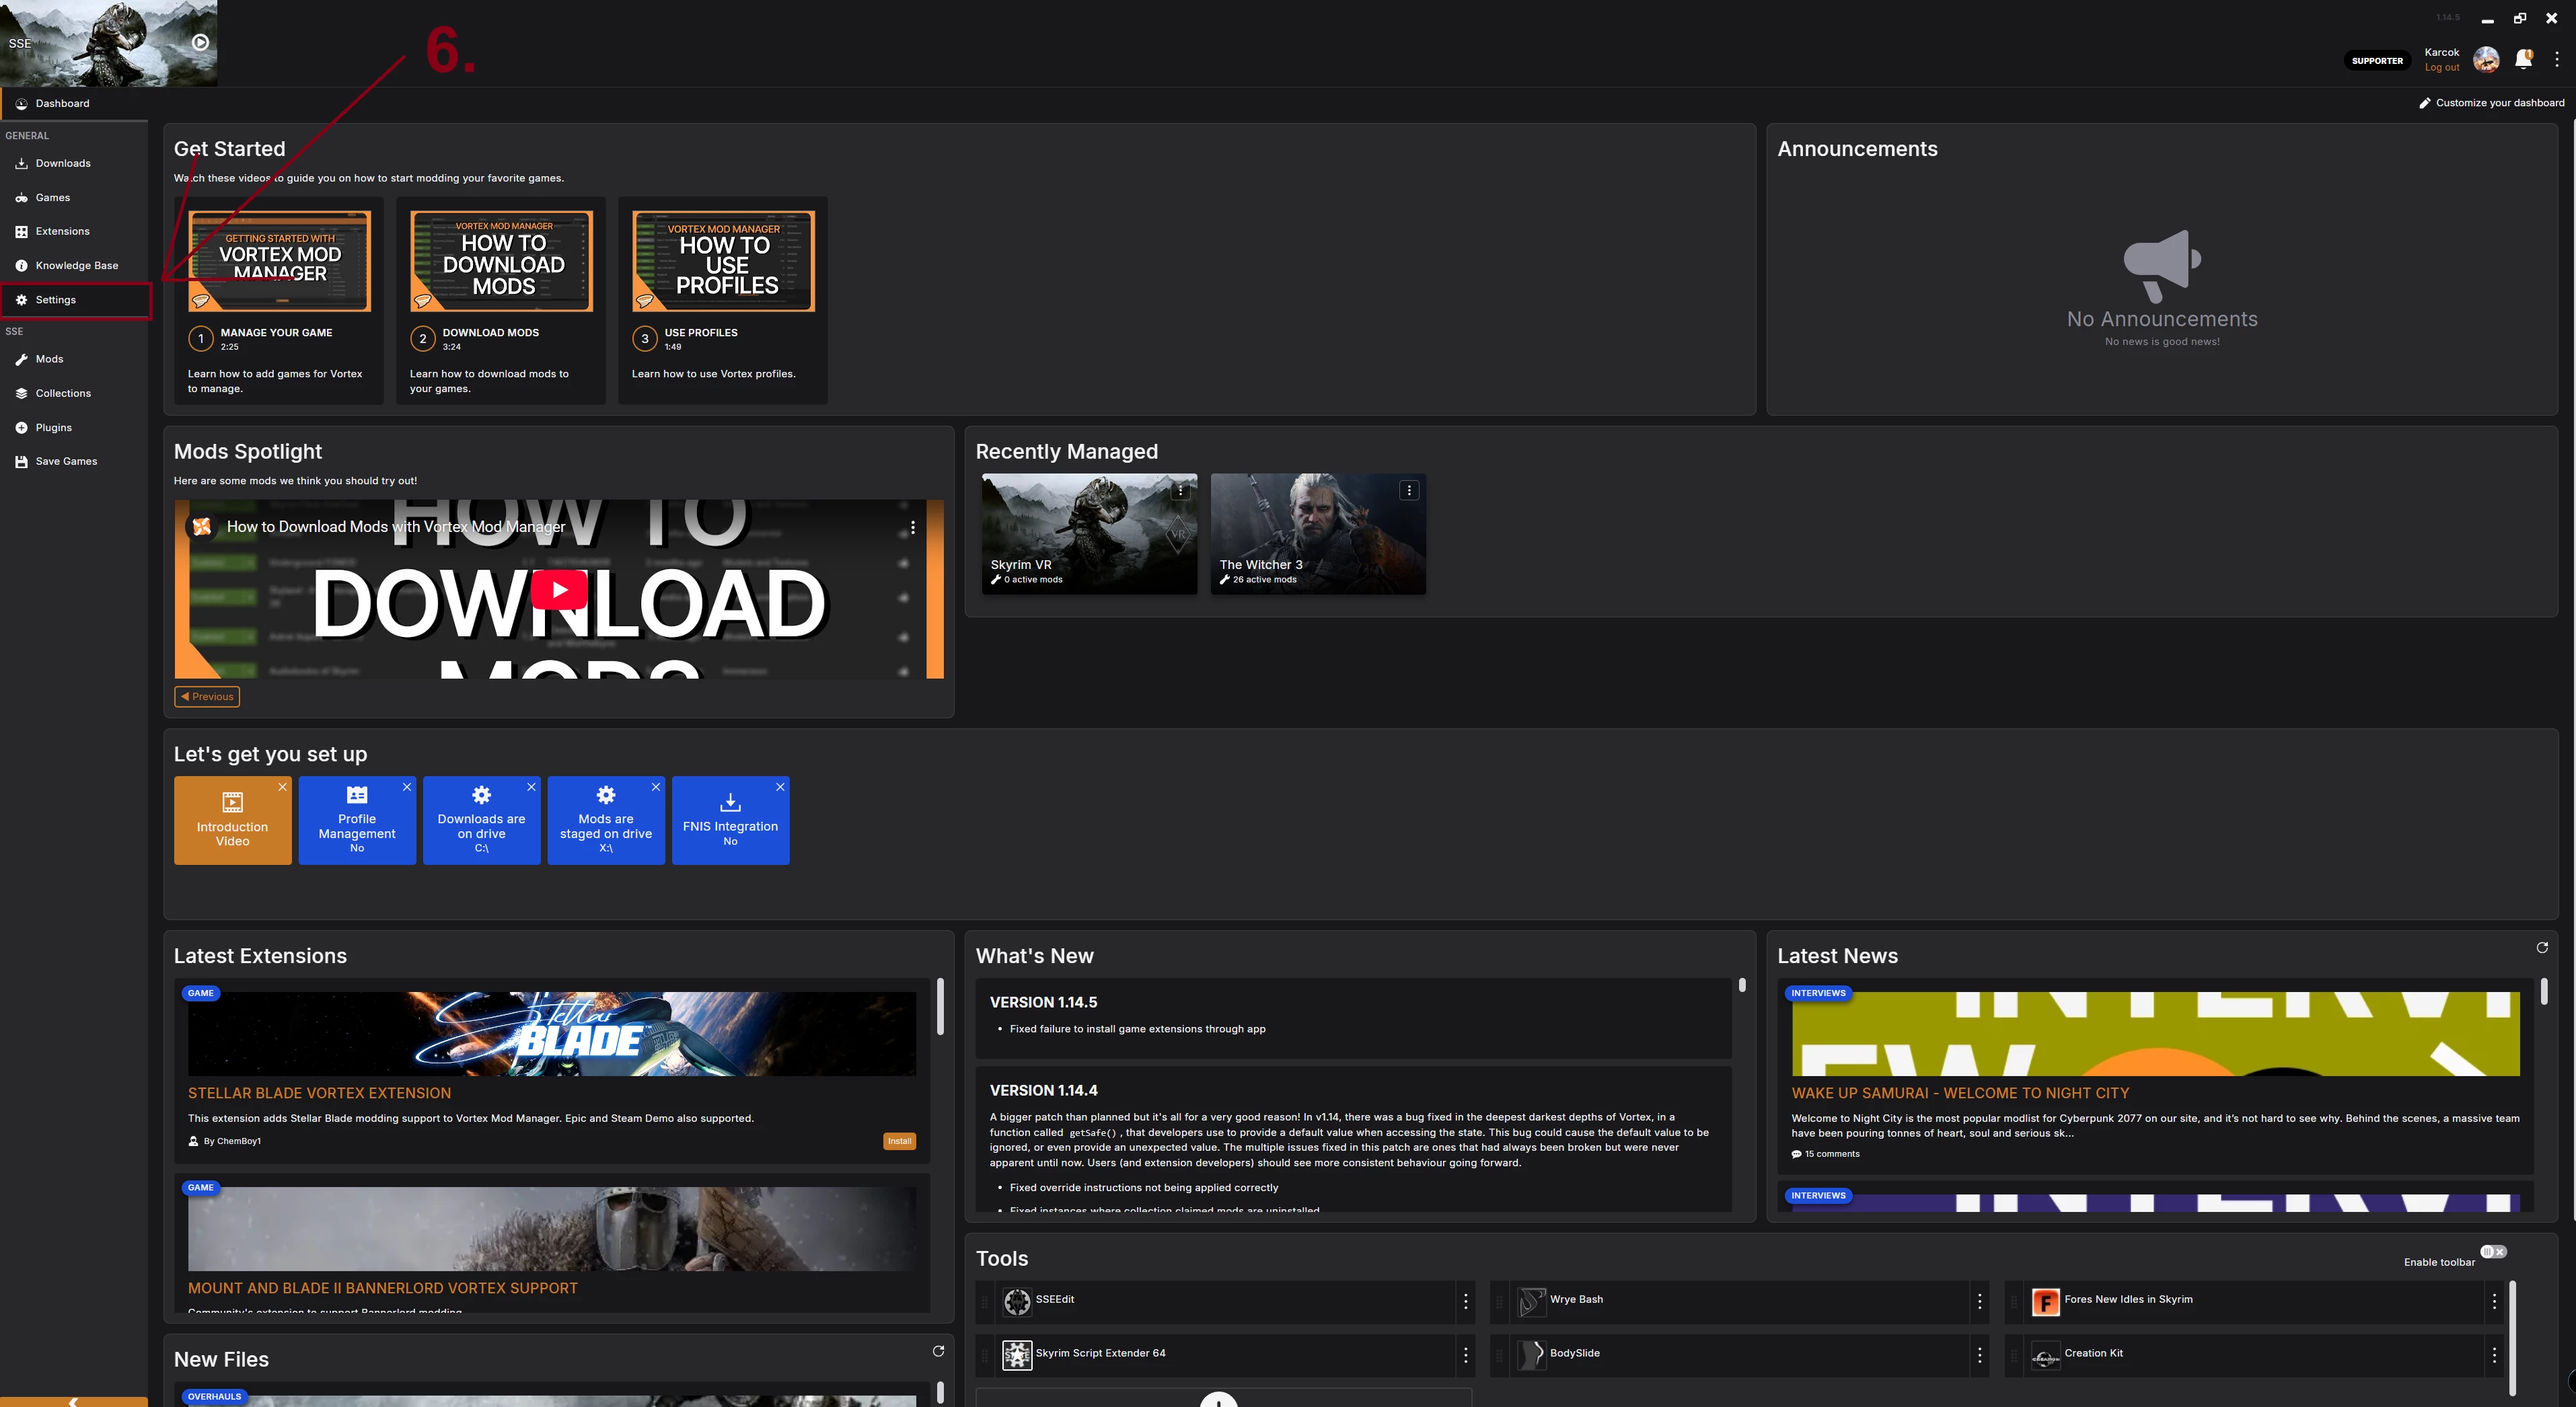The image size is (2576, 1407).
Task: Open the Games section
Action: pos(74,197)
